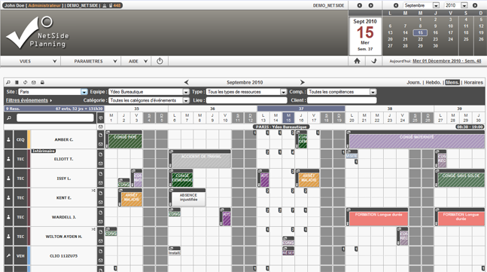Click the week 37 header
This screenshot has width=487, height=272.
[x=300, y=108]
